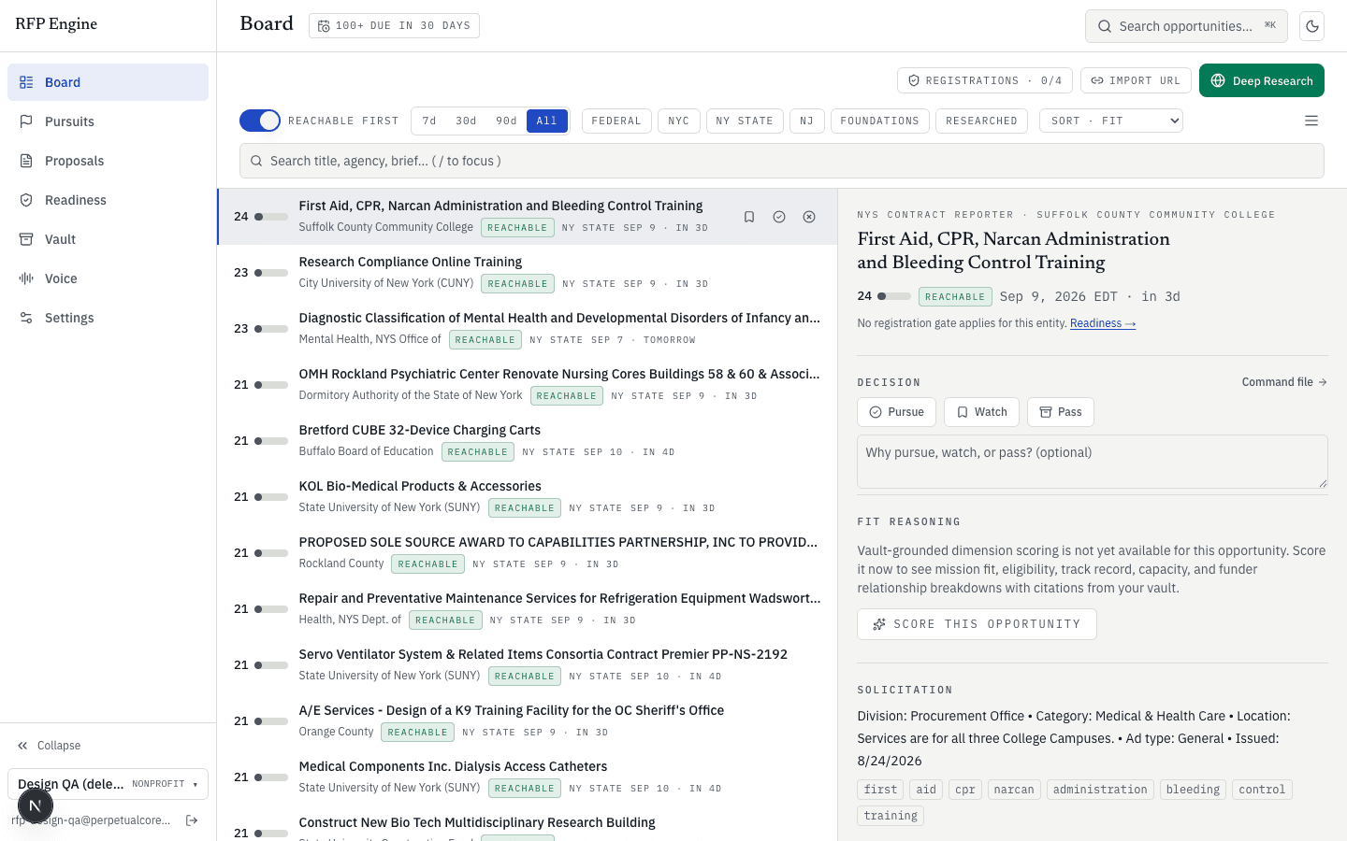
Task: Click the link icon on Import URL
Action: [1097, 80]
